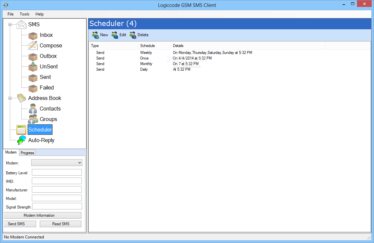This screenshot has height=243, width=374.
Task: Sort by the Details column header
Action: [248, 46]
